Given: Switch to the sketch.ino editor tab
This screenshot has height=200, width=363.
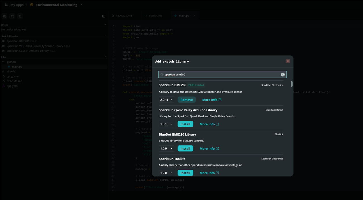Looking at the screenshot, I should tap(155, 16).
